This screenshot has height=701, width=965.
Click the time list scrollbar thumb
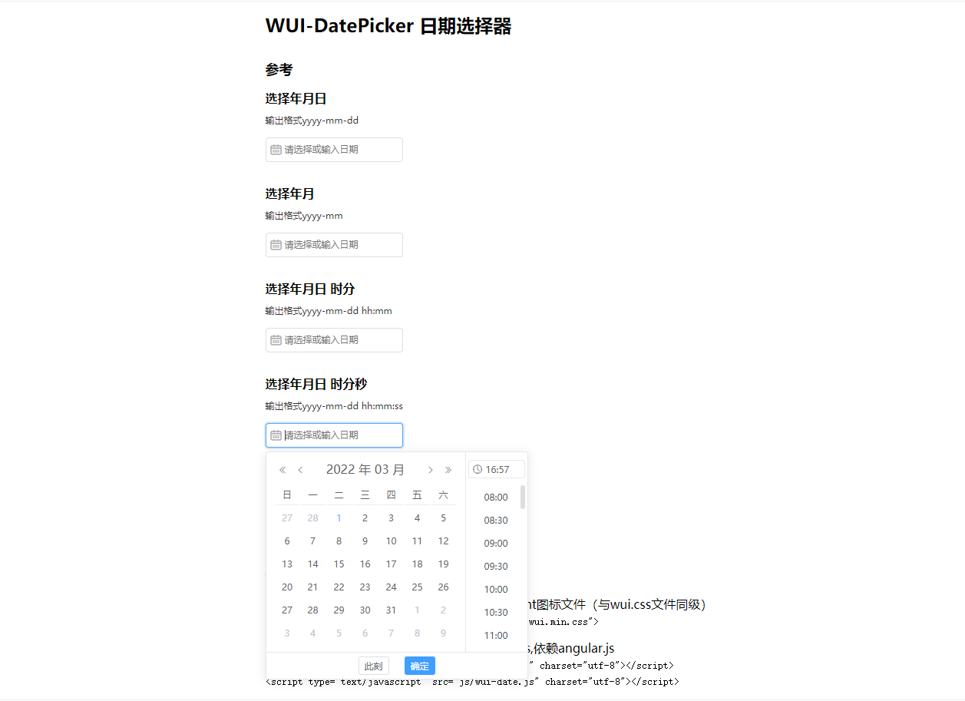(524, 497)
